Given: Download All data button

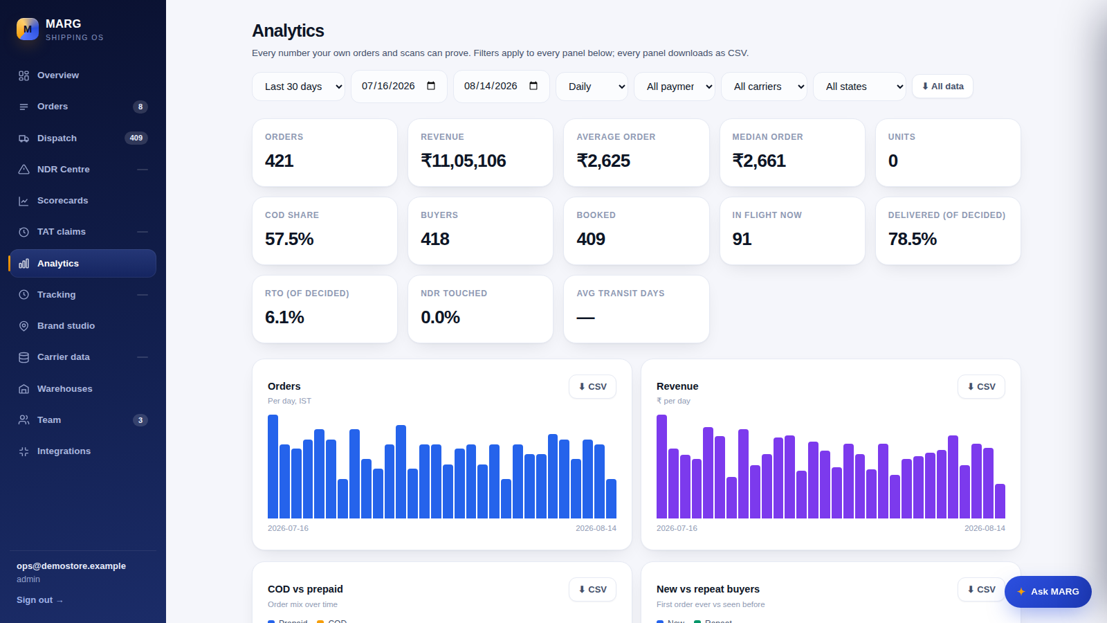Looking at the screenshot, I should click(942, 87).
